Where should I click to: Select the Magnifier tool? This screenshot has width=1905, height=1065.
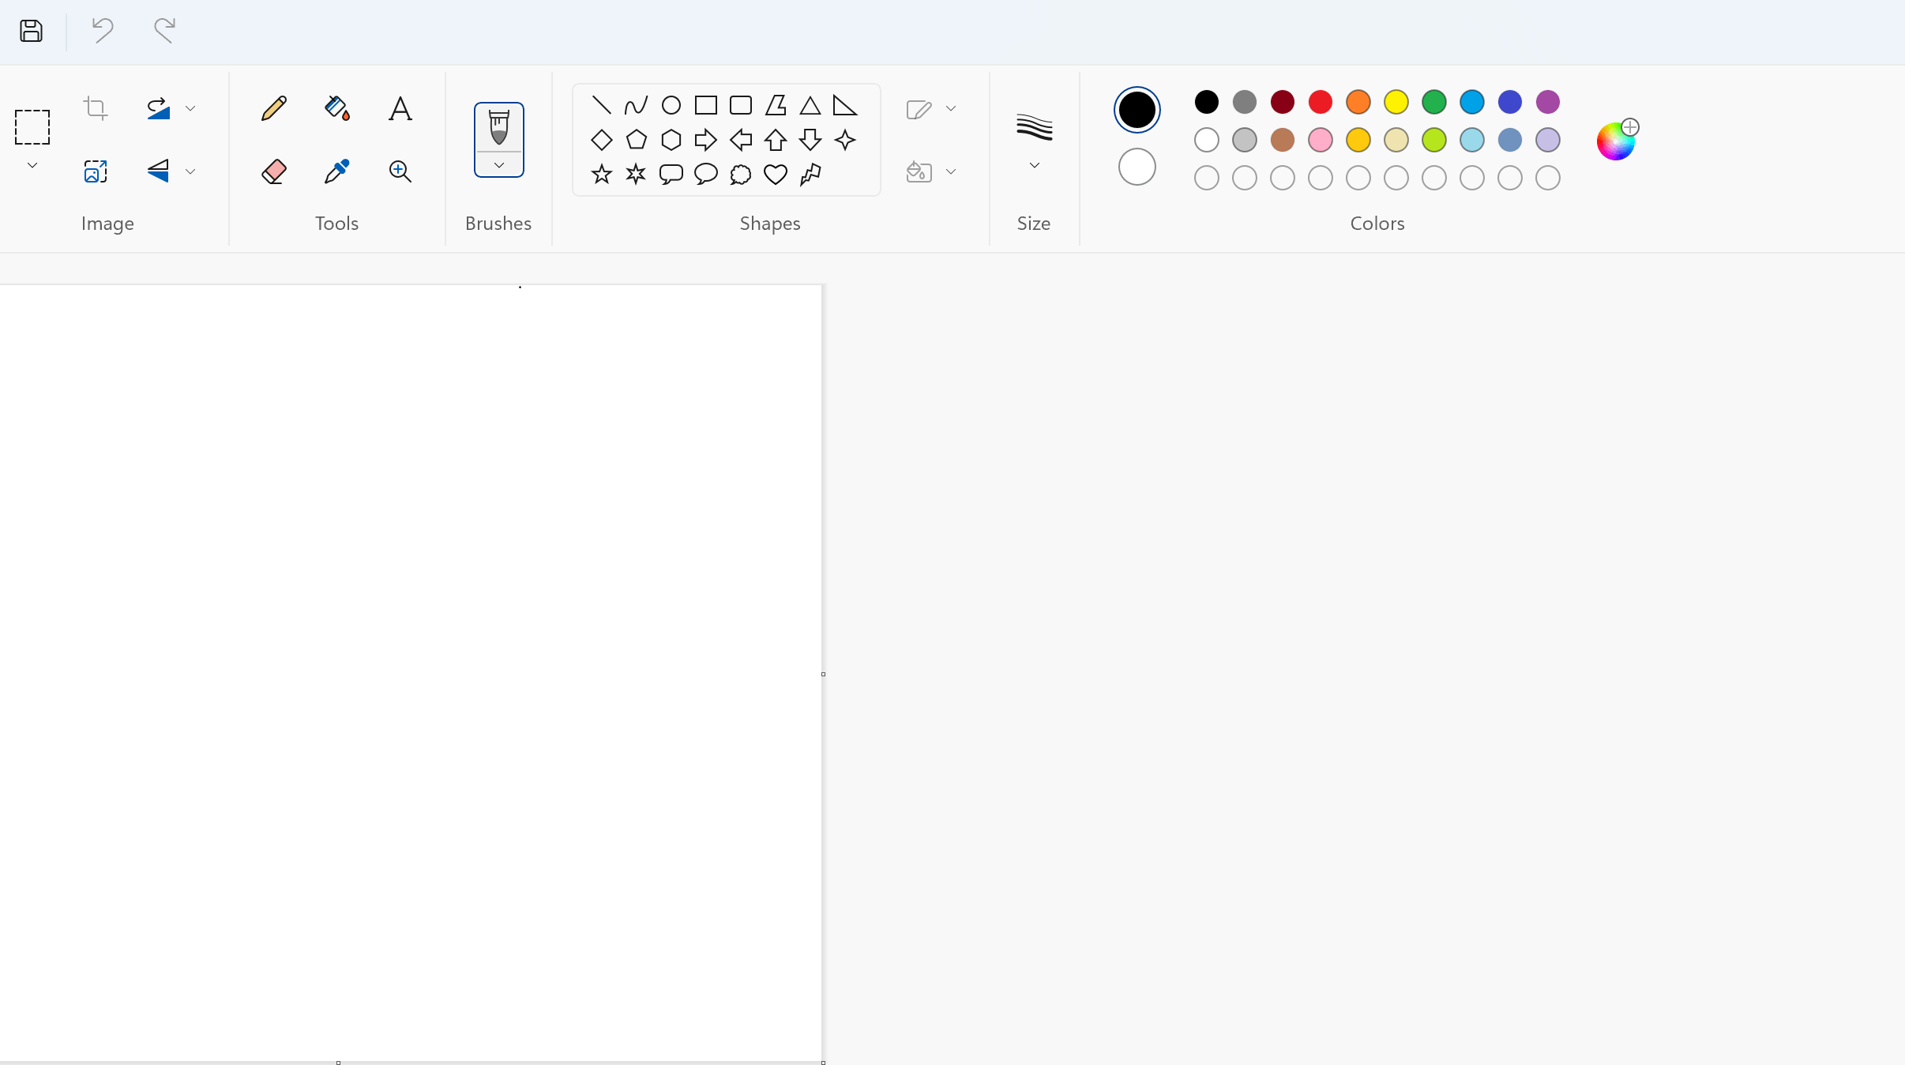tap(400, 171)
